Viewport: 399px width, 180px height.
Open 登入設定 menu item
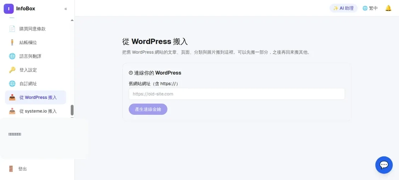36,70
